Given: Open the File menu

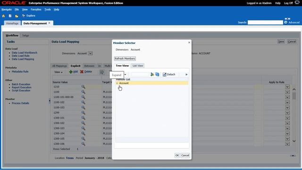Looking at the screenshot, I should click(x=17, y=9).
